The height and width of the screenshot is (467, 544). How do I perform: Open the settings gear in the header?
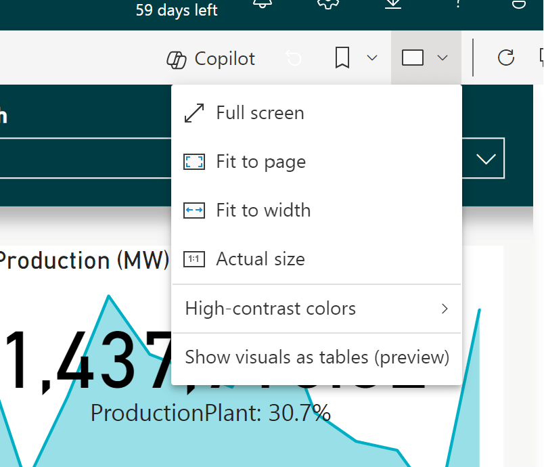coord(327,3)
